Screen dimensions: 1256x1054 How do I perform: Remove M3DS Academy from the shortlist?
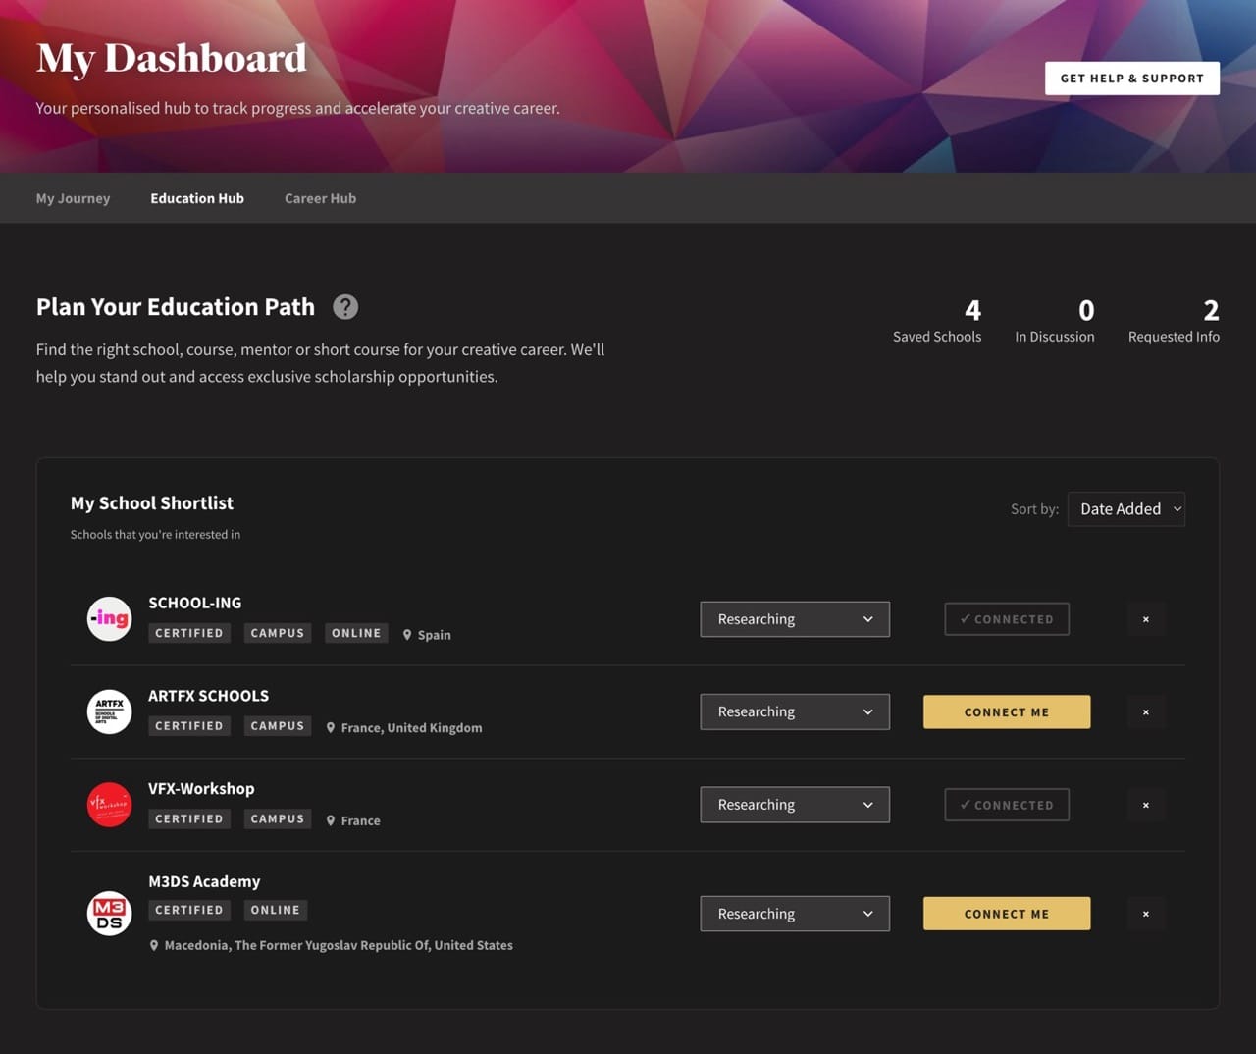click(1145, 914)
